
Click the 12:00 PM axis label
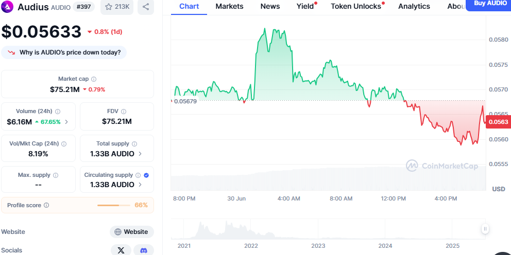click(394, 198)
